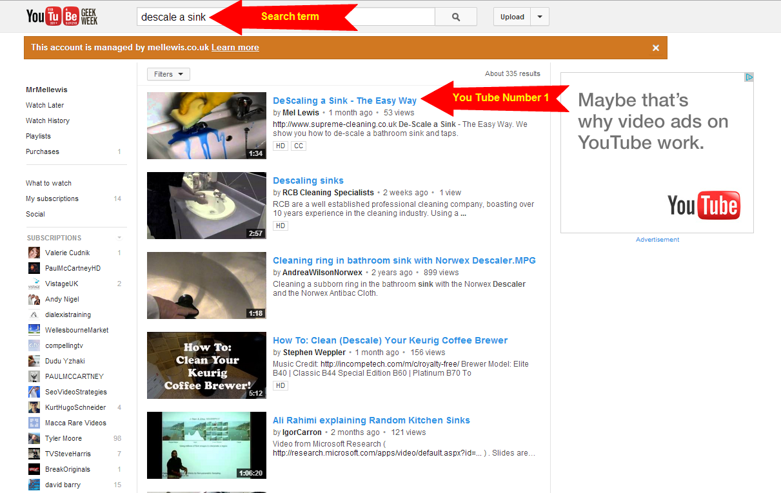Play the Keurig Coffee Brewer thumbnail
The image size is (781, 493).
[x=206, y=365]
